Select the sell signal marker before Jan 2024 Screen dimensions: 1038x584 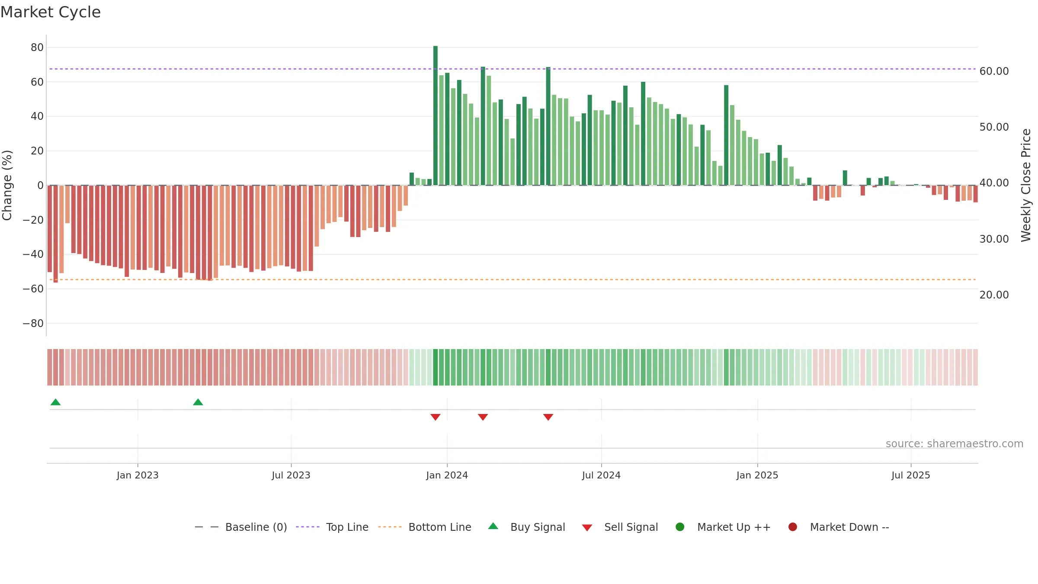436,417
